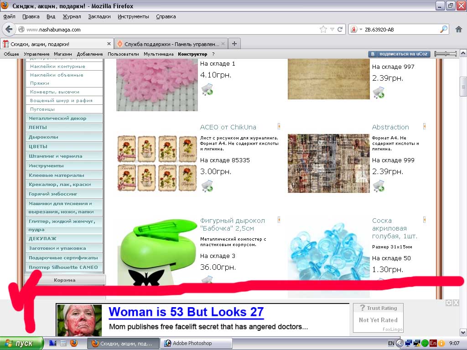This screenshot has width=467, height=350.
Task: Click the edit marker beside Abstraction
Action: click(x=424, y=127)
